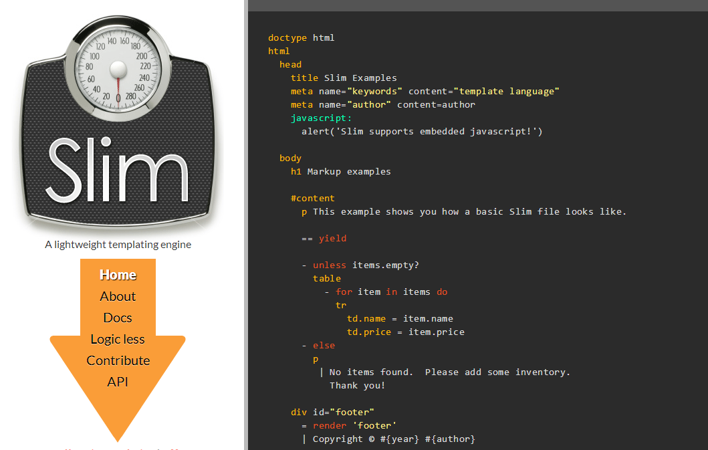Click the 'head' tag line in code
The width and height of the screenshot is (708, 450).
[x=290, y=65]
